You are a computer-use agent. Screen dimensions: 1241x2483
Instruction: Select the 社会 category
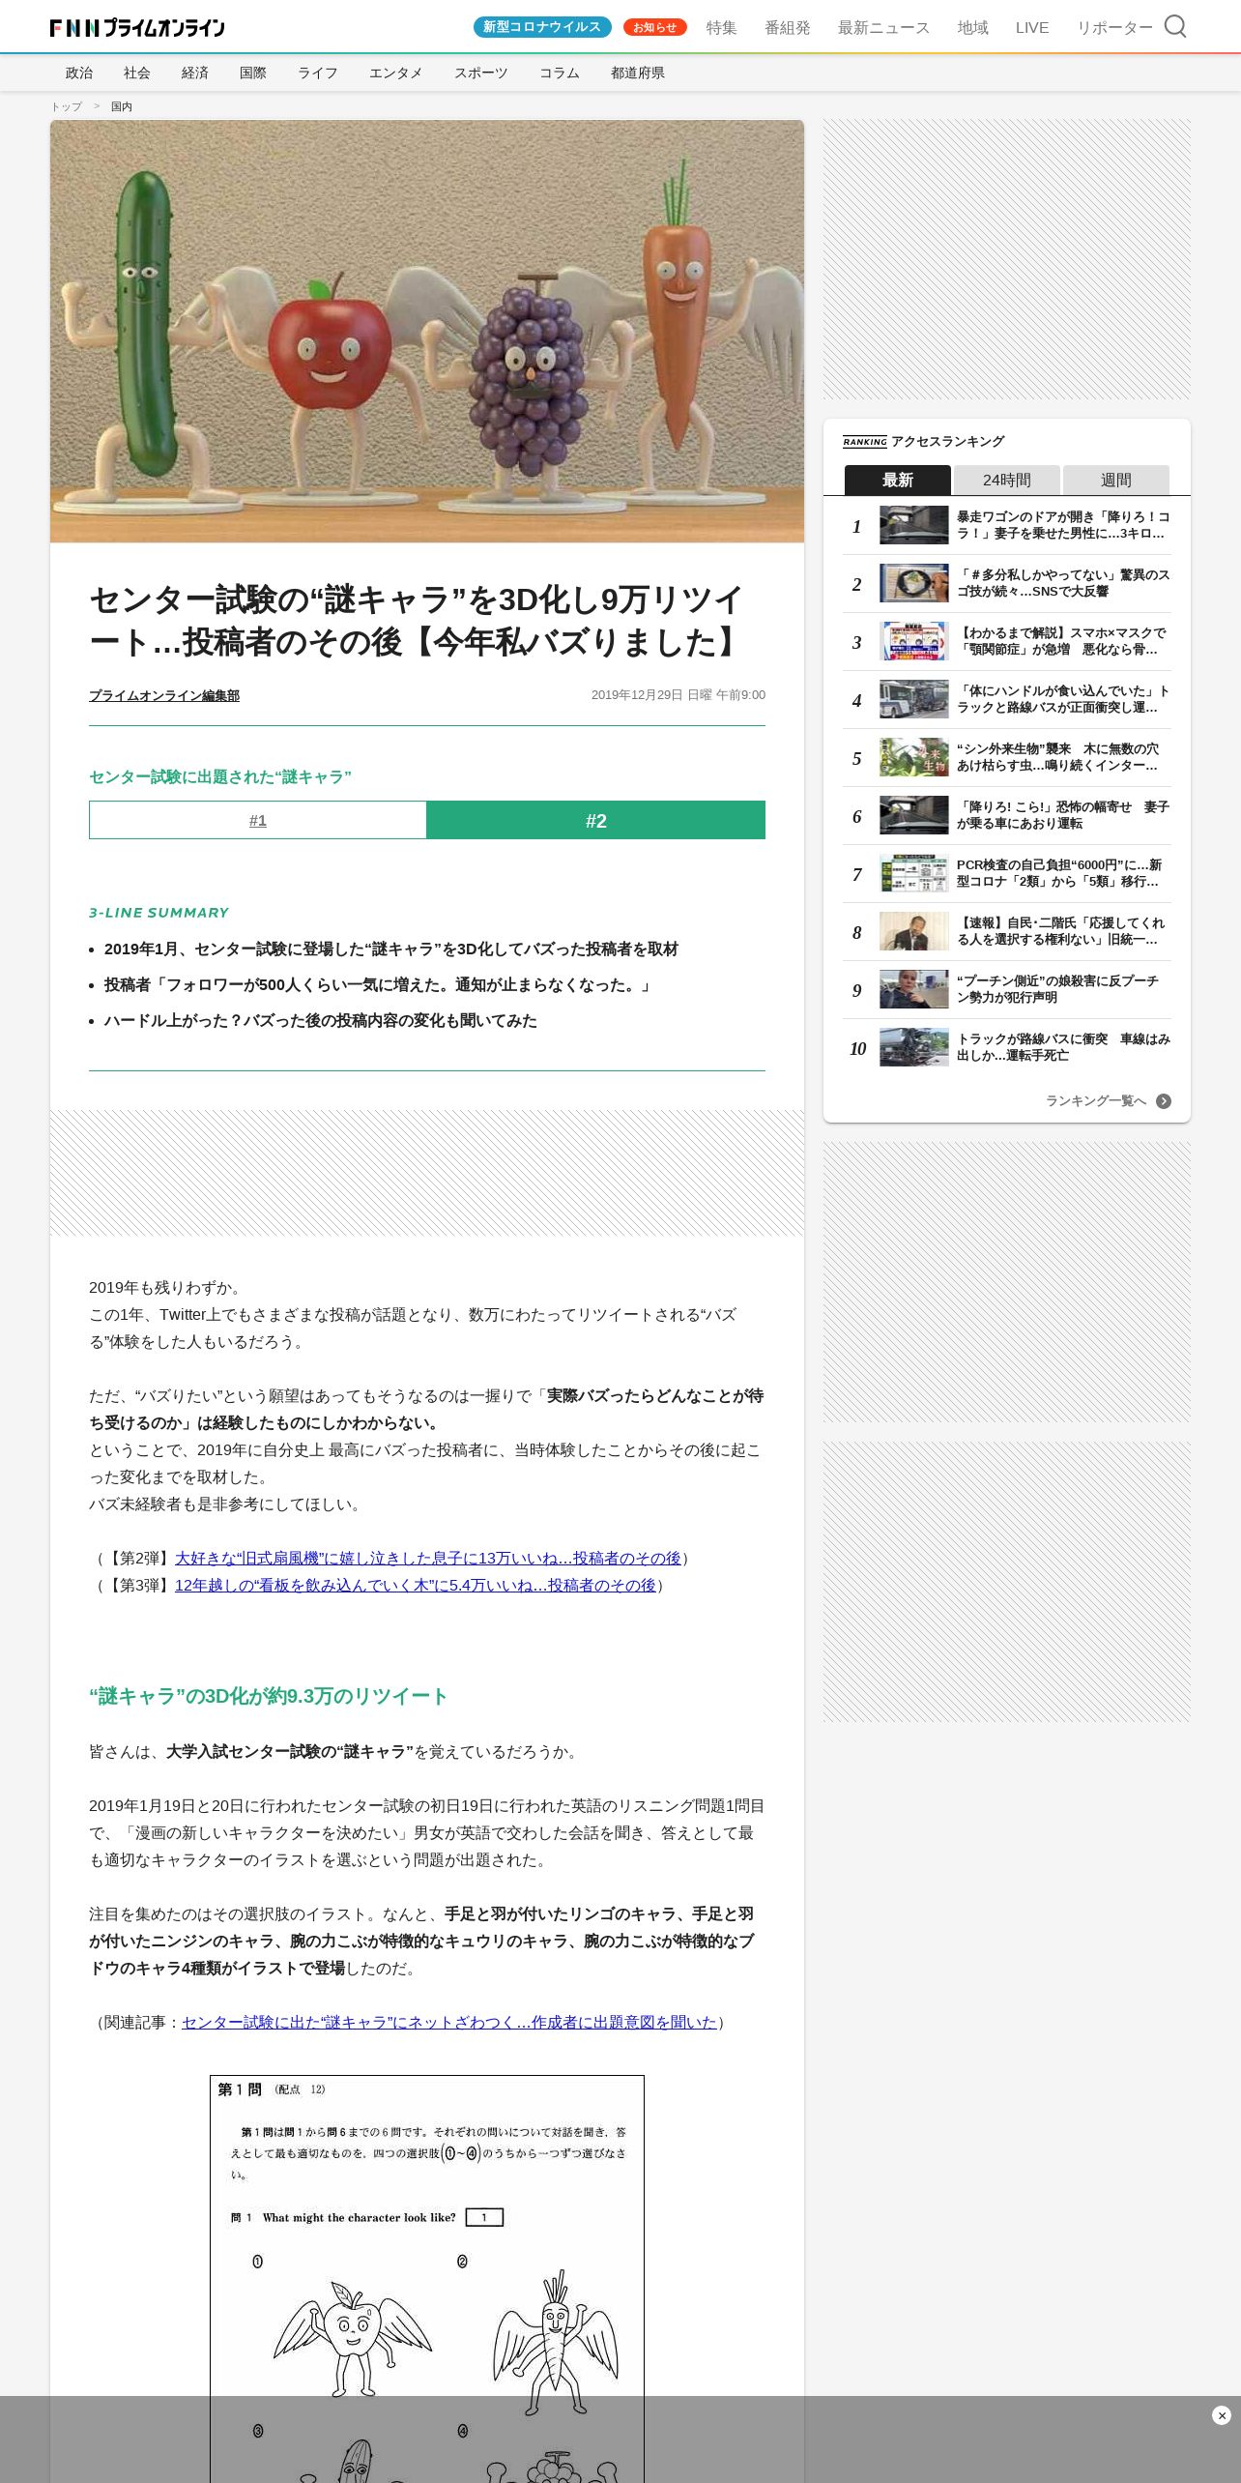pyautogui.click(x=137, y=73)
